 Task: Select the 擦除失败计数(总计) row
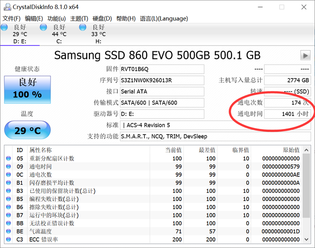[x=153, y=207]
